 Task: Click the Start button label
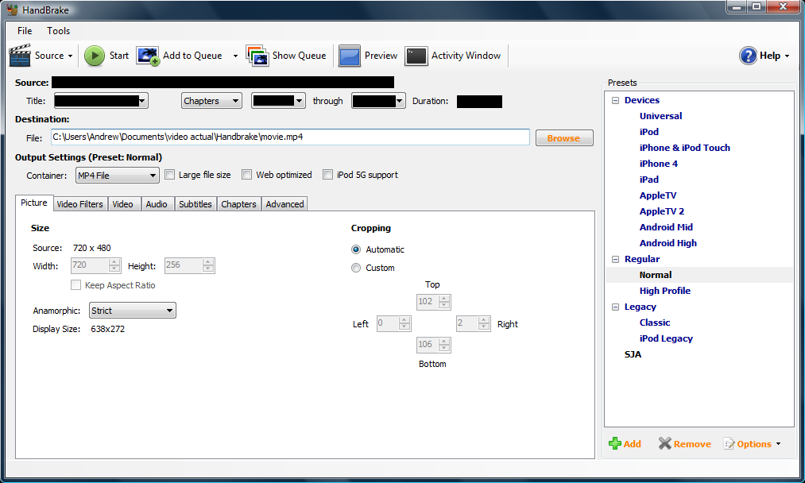point(119,56)
